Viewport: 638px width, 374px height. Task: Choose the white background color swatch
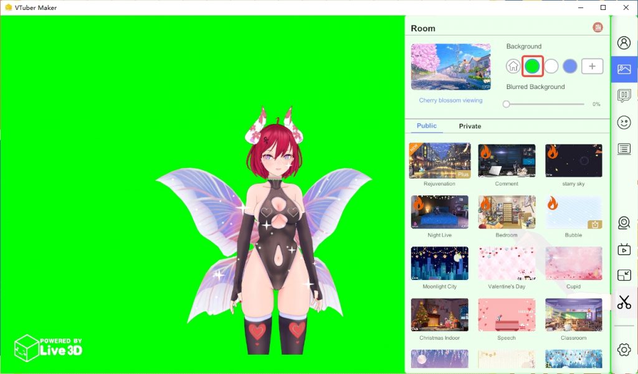pyautogui.click(x=551, y=66)
